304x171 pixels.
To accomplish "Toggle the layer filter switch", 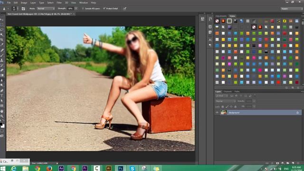I will (x=255, y=96).
